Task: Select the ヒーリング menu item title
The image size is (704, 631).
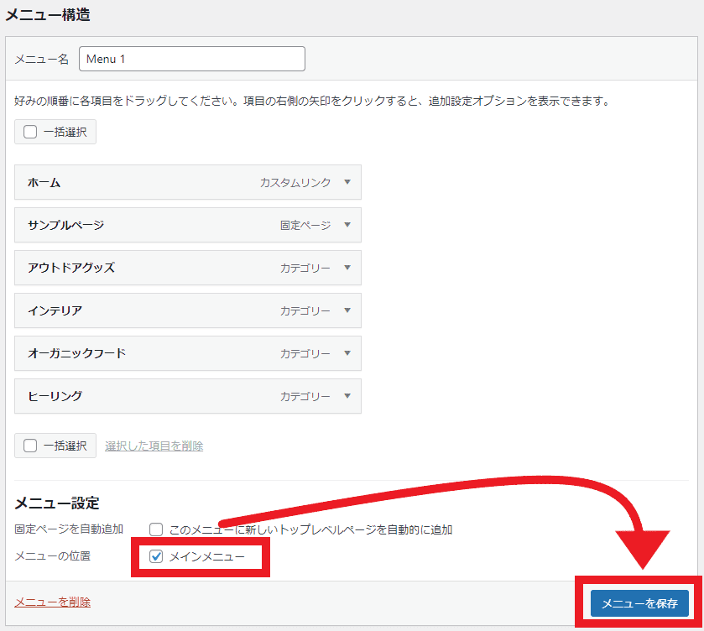Action: coord(55,396)
